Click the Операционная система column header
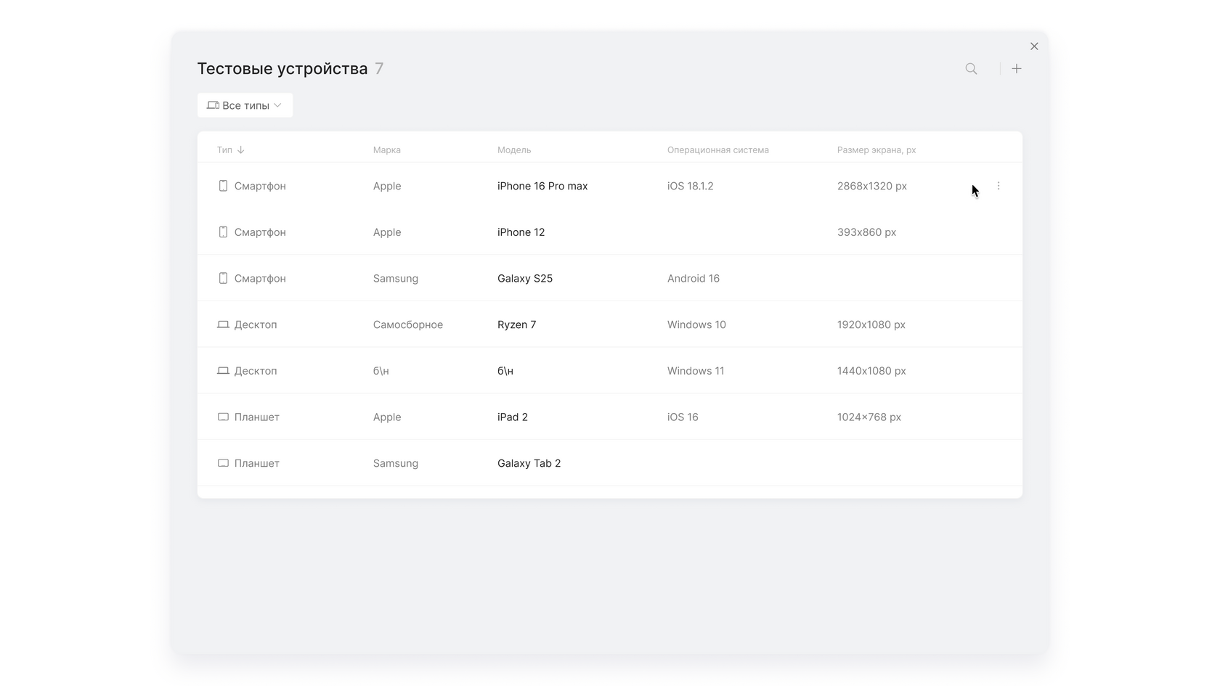The image size is (1220, 686). [717, 150]
